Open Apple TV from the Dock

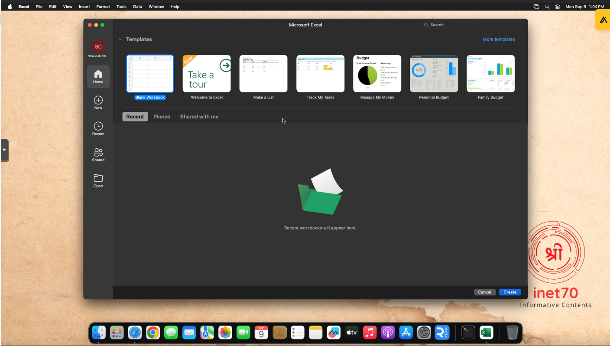352,333
